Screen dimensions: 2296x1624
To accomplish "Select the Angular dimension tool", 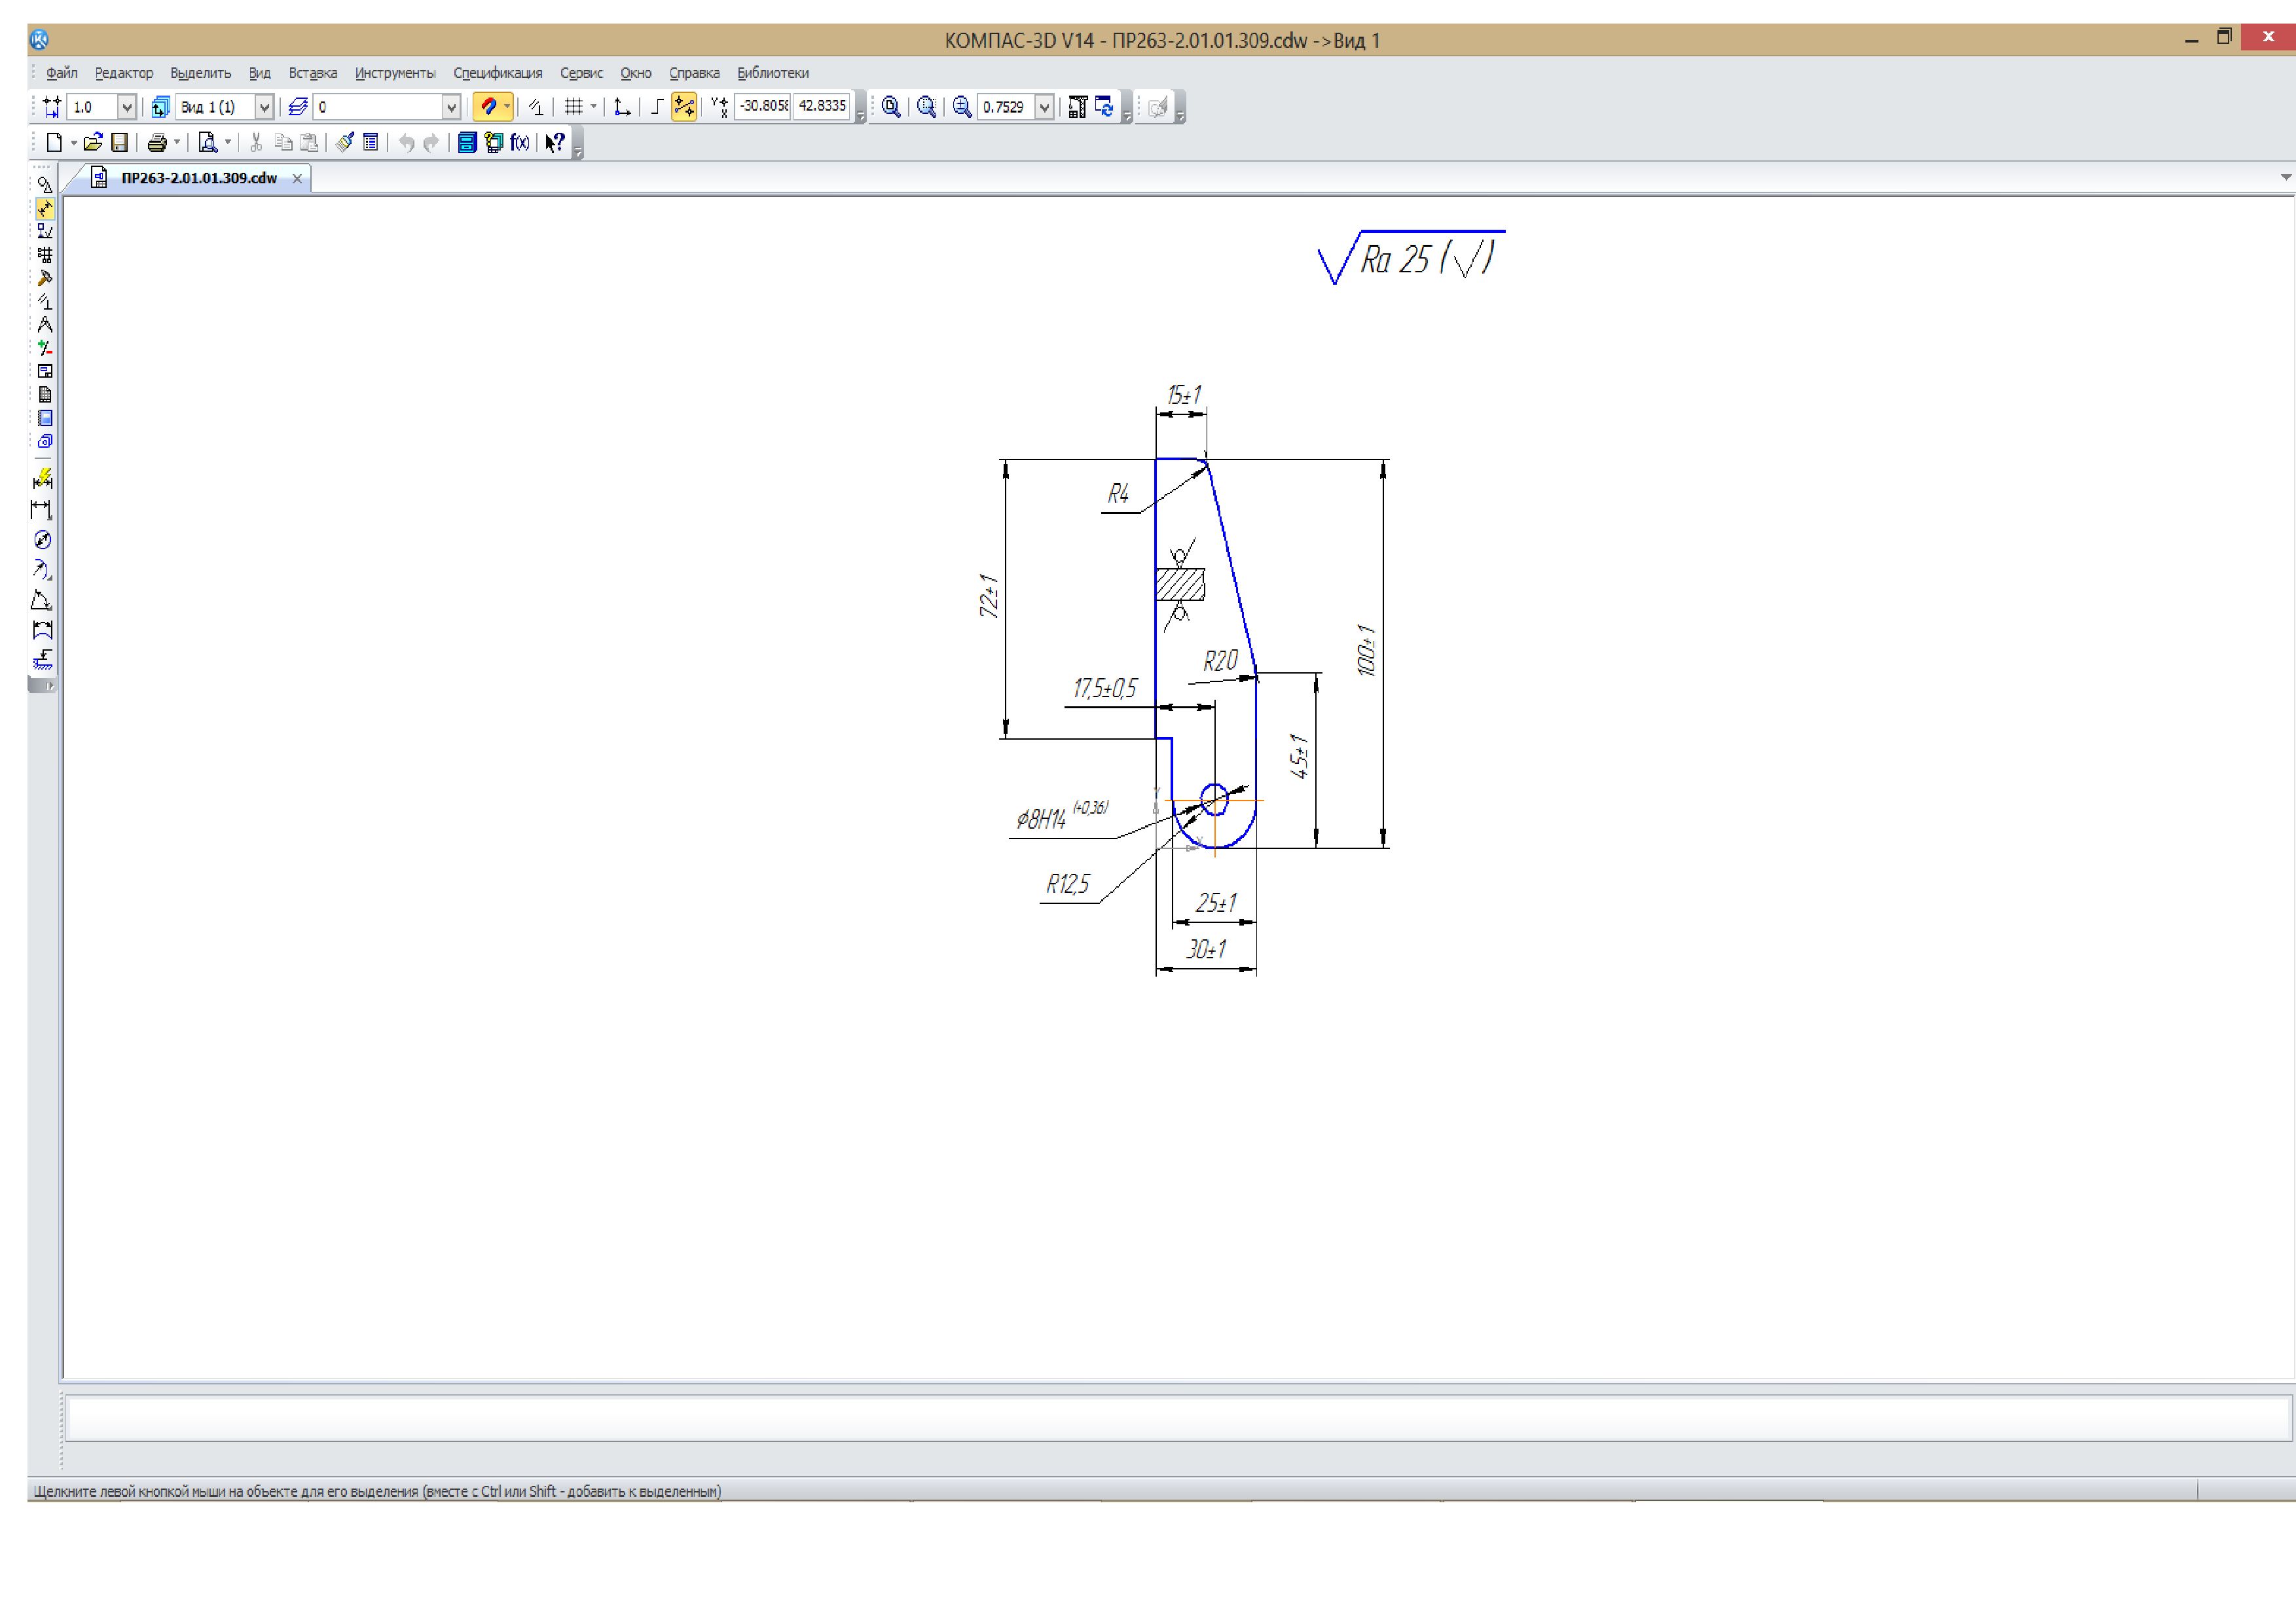I will [42, 601].
